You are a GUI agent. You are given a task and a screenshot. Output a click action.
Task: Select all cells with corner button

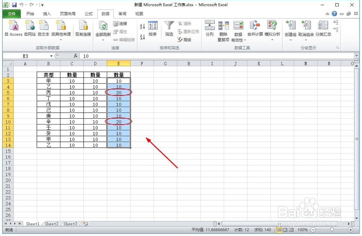pyautogui.click(x=8, y=63)
